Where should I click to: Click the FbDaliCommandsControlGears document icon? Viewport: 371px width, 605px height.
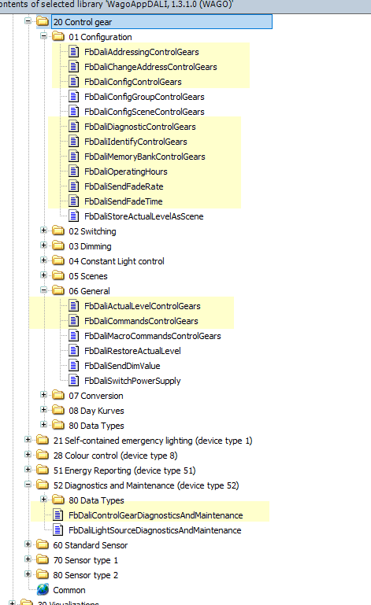74,321
